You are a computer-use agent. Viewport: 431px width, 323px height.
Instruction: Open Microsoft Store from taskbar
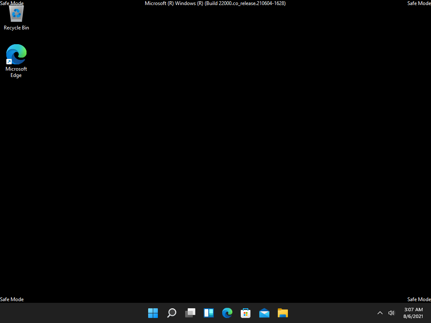point(245,313)
